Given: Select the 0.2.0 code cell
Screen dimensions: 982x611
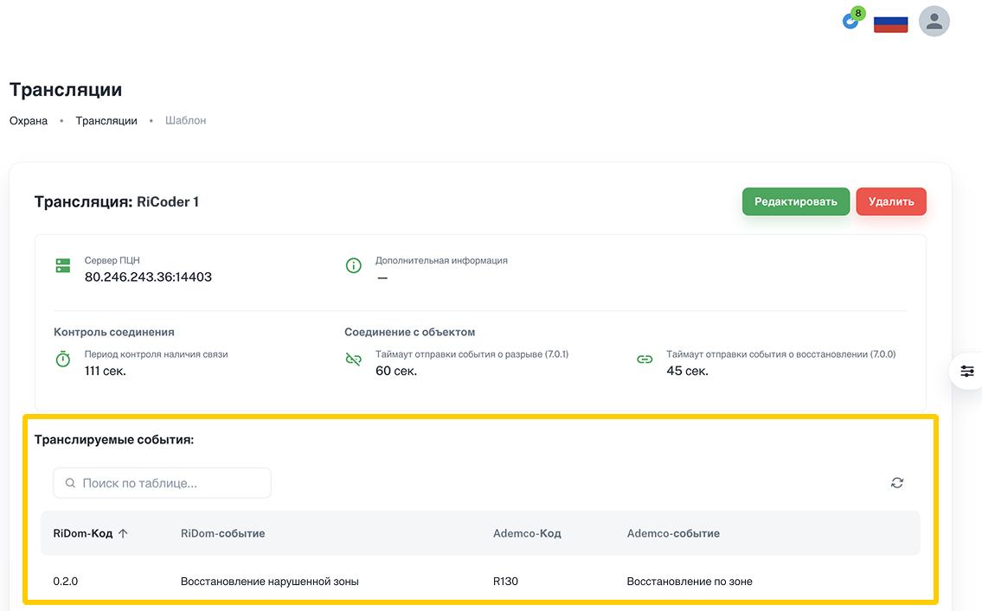Looking at the screenshot, I should click(x=65, y=581).
